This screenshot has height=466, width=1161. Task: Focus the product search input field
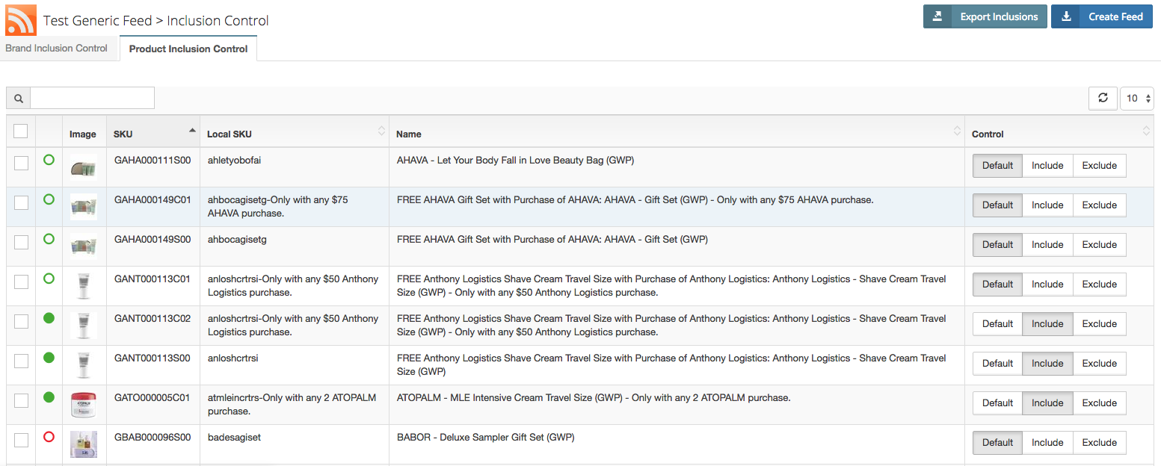point(92,99)
